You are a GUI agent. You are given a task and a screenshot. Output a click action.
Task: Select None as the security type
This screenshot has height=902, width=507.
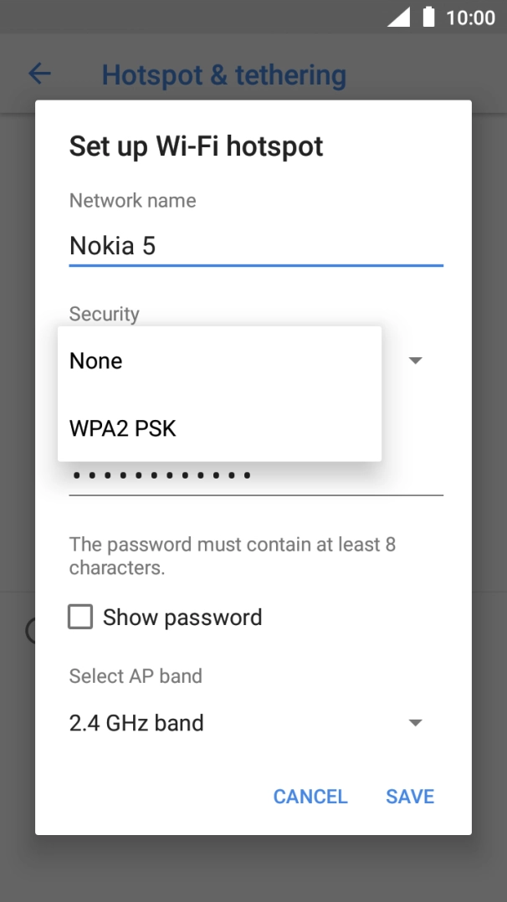pyautogui.click(x=95, y=361)
